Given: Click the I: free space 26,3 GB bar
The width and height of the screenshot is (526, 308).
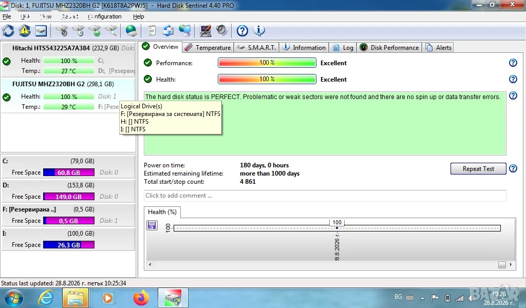Looking at the screenshot, I should point(69,245).
